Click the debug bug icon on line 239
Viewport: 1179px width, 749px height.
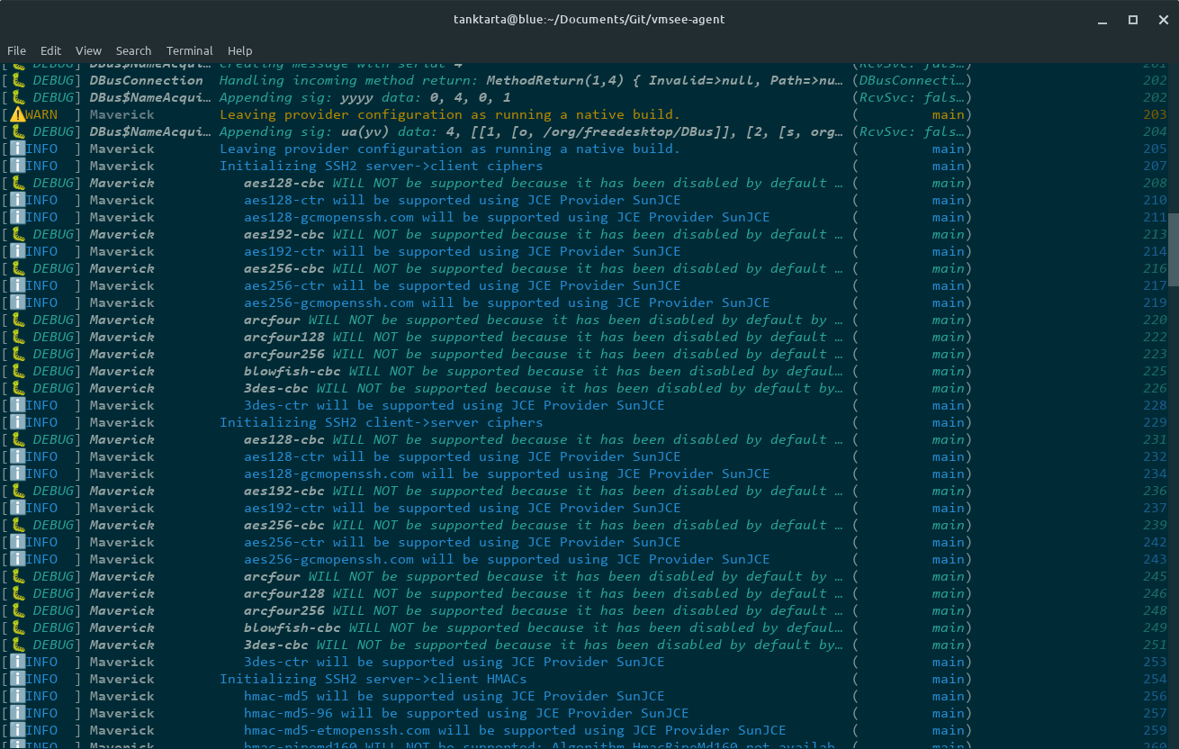click(x=17, y=525)
